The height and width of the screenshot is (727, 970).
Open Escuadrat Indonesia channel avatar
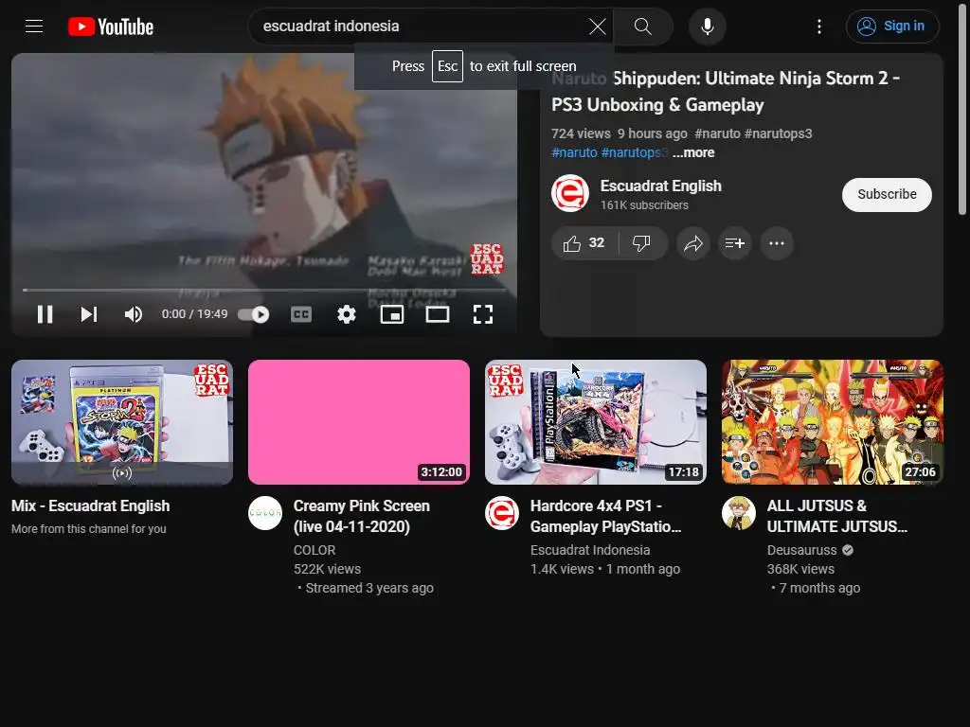pyautogui.click(x=502, y=513)
